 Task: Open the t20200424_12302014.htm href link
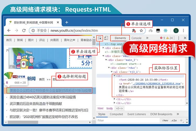coord(157,84)
